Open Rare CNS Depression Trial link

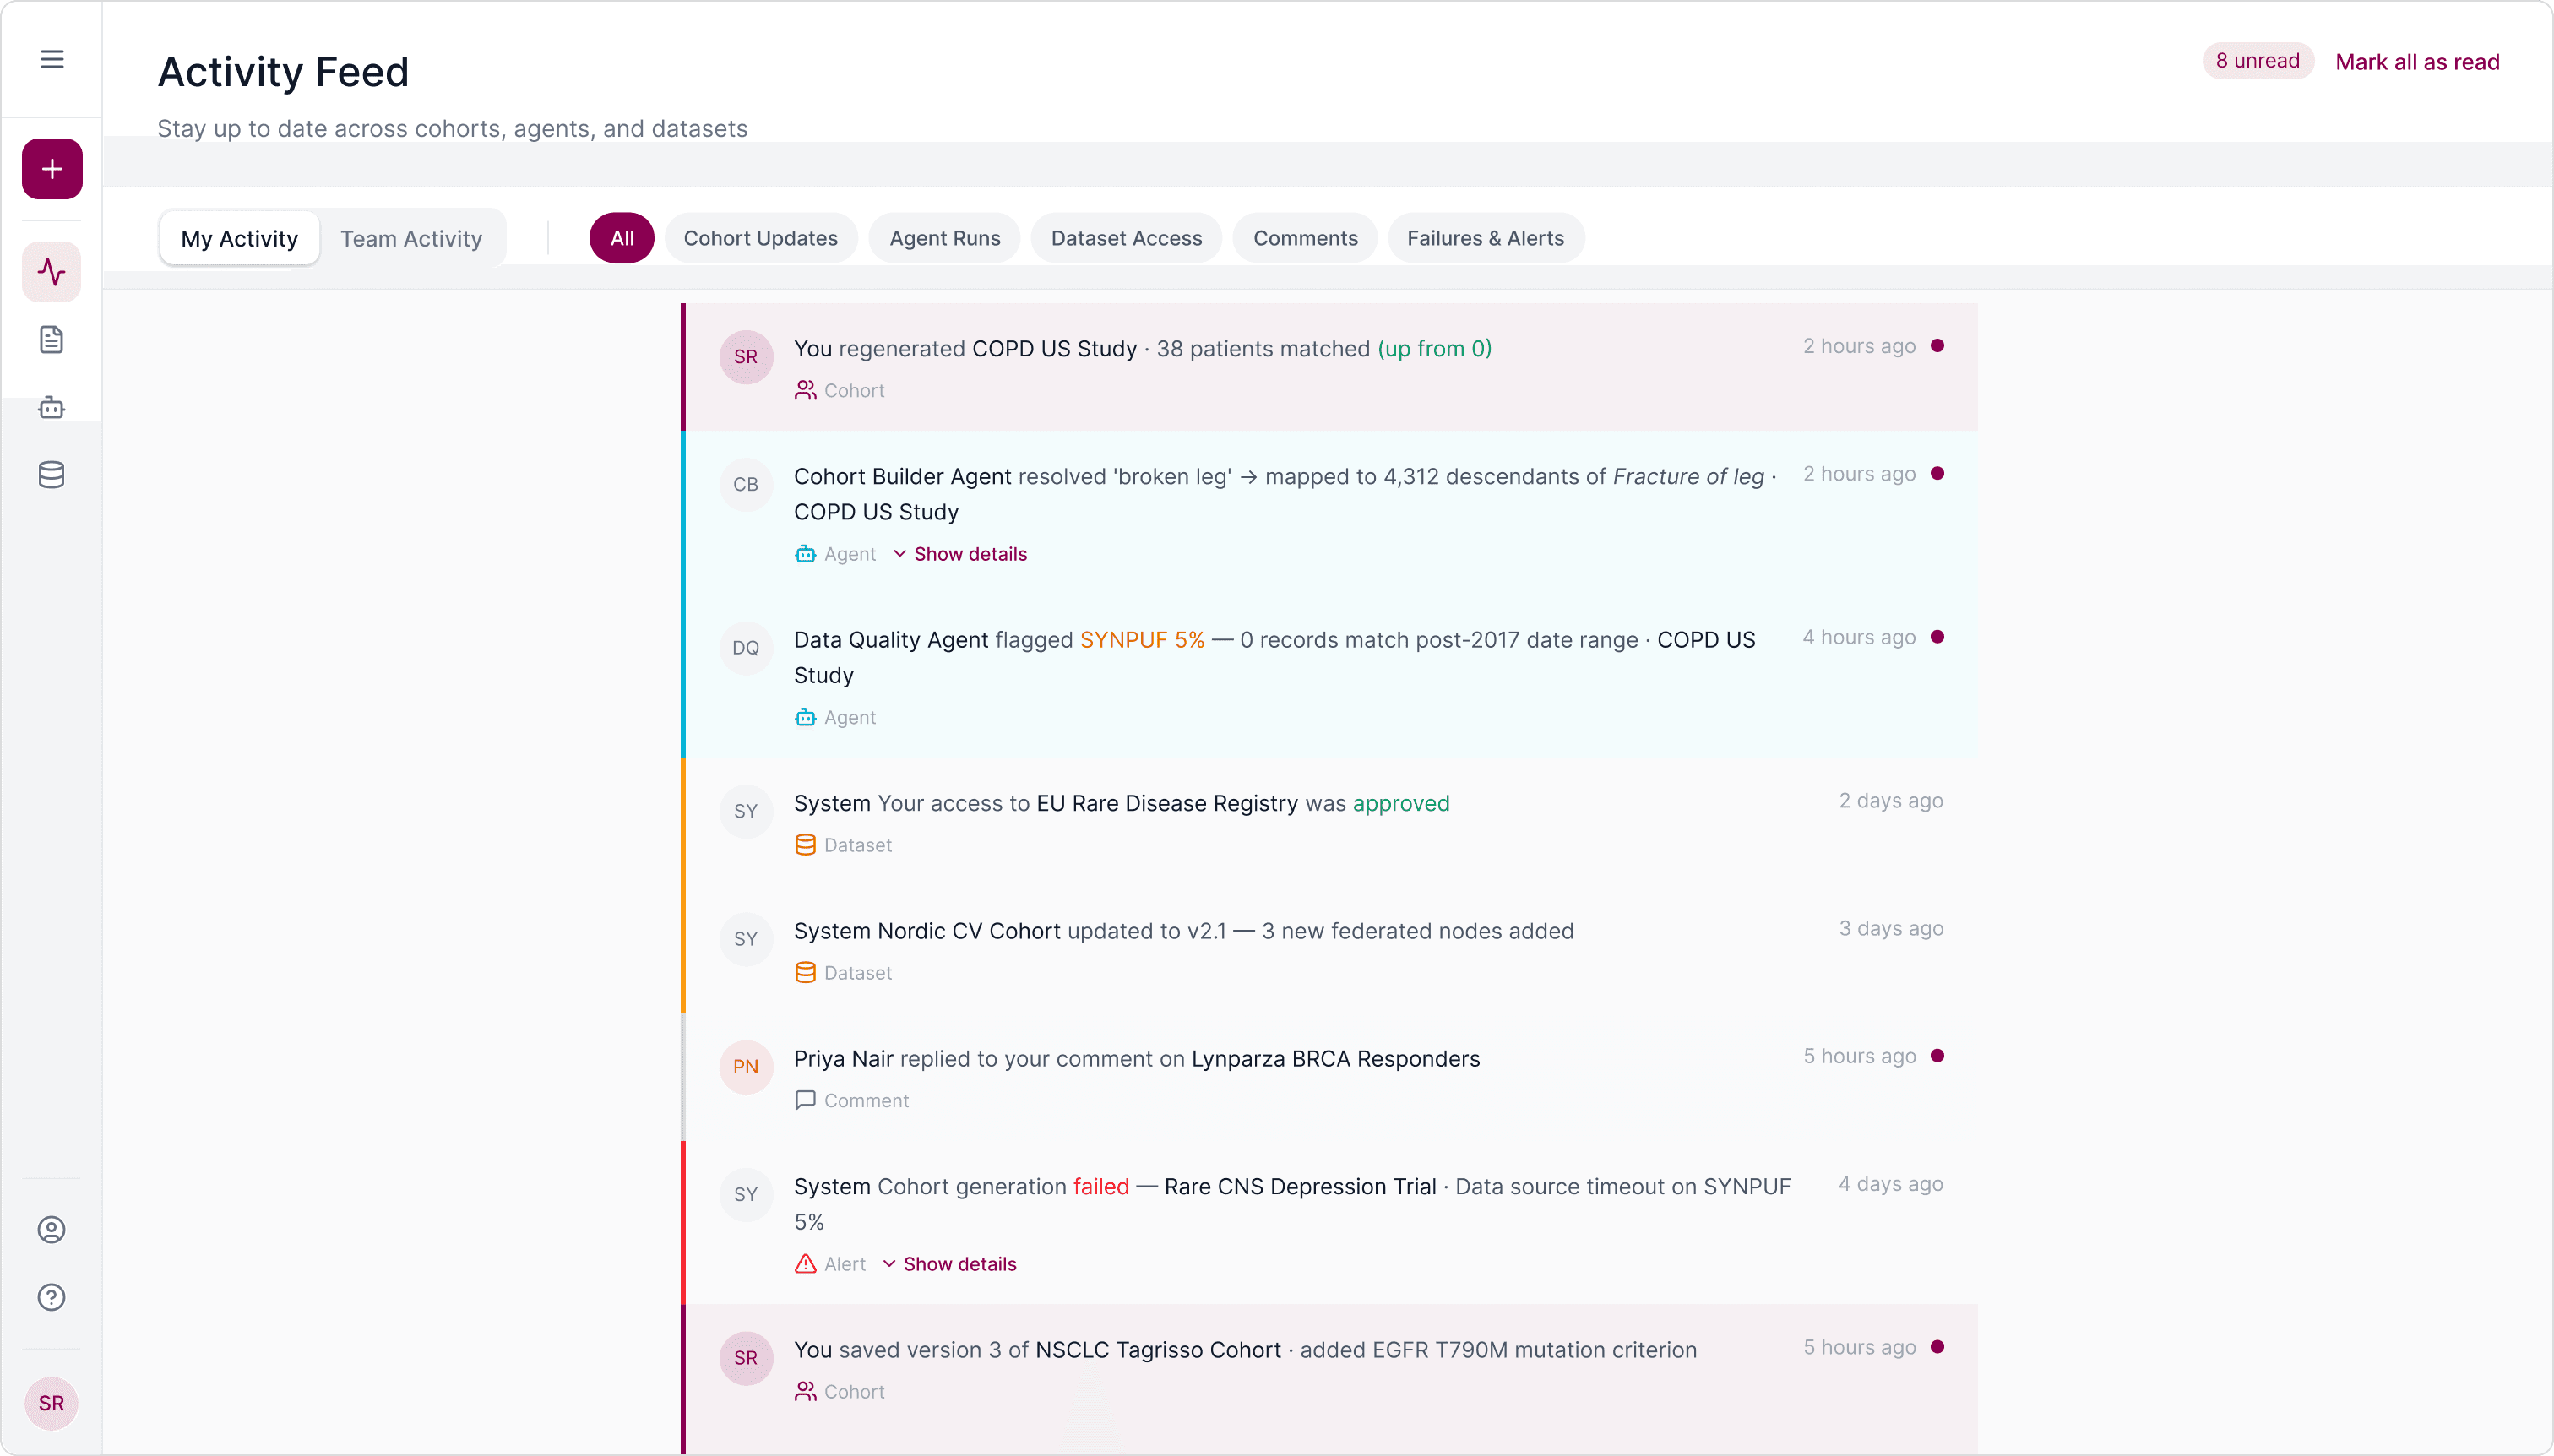[x=1300, y=1187]
